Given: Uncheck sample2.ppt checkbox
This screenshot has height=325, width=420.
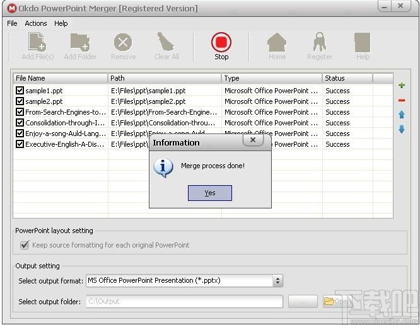Looking at the screenshot, I should [x=20, y=101].
